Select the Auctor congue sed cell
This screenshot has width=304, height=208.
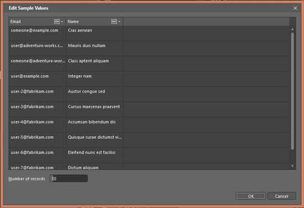(x=94, y=94)
